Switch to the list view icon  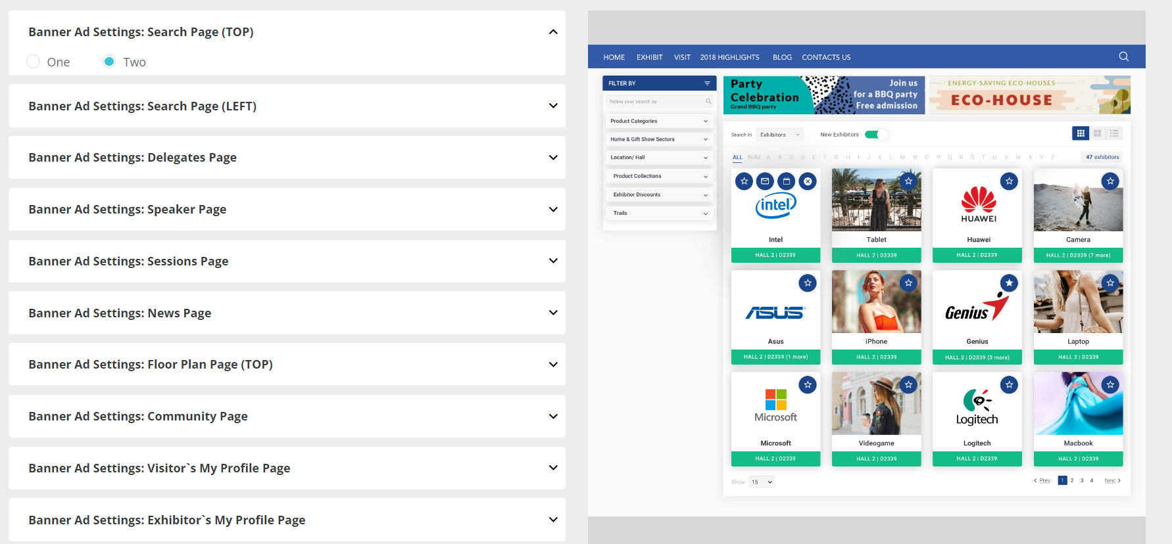(x=1114, y=133)
